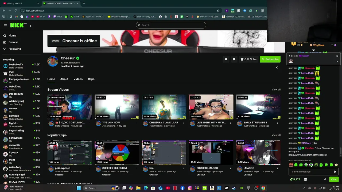Open options menu for LATE NIGHT WITH MY B video

[x=230, y=123]
